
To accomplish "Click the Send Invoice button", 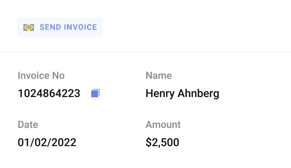I will click(x=60, y=28).
